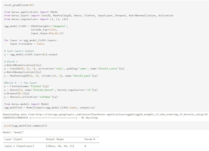Place cursor on '#Block 4---> Top layer' comment

(x=21, y=83)
